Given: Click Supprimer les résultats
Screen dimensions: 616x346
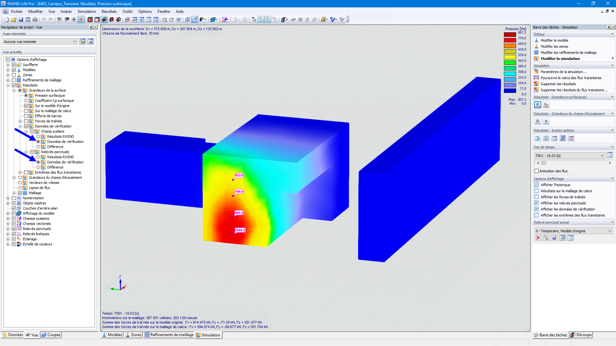Looking at the screenshot, I should [x=558, y=84].
